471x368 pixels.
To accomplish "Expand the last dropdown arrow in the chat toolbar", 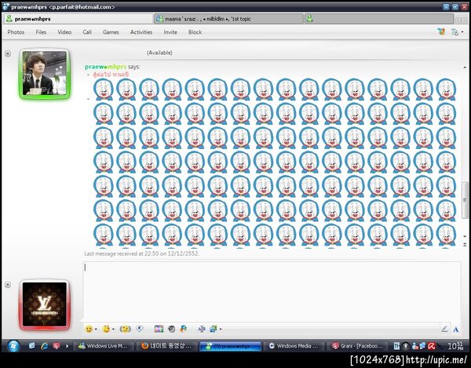I will [221, 330].
